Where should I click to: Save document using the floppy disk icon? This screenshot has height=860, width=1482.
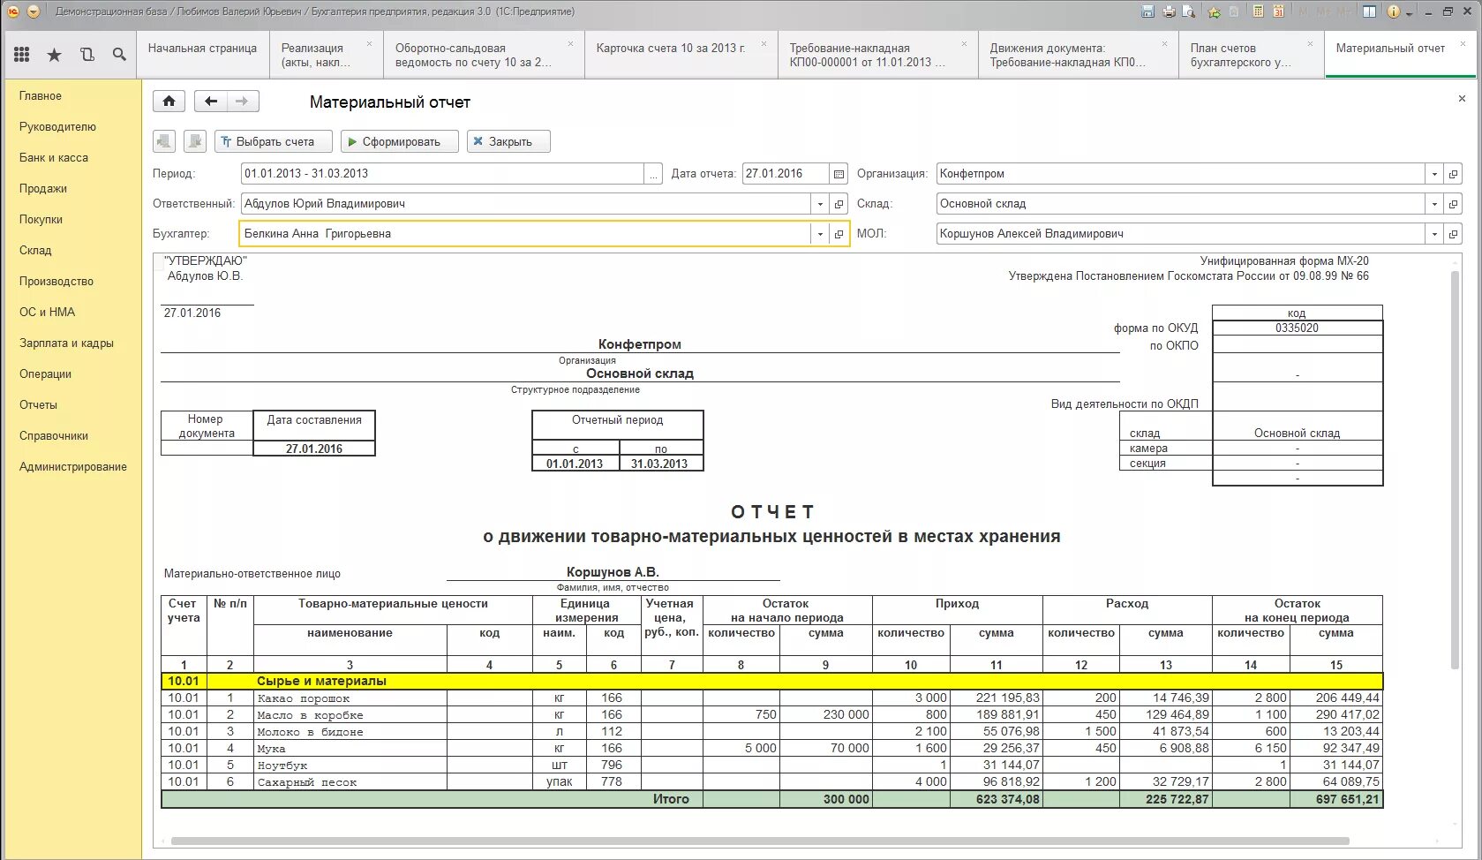[x=1147, y=11]
